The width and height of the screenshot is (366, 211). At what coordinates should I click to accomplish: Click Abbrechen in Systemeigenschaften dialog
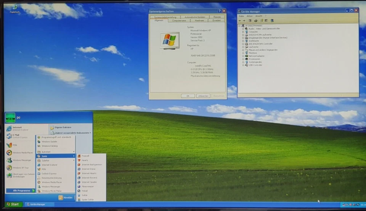[x=203, y=96]
